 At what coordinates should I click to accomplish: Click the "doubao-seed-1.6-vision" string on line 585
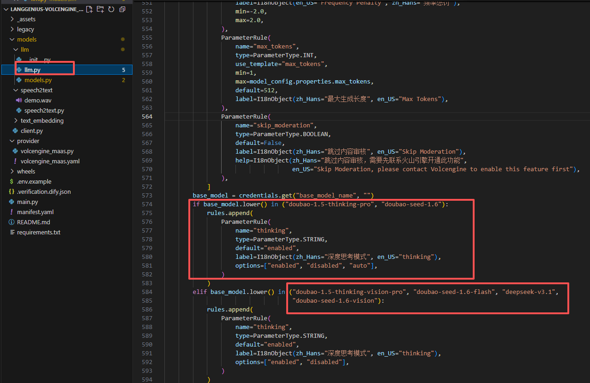335,300
